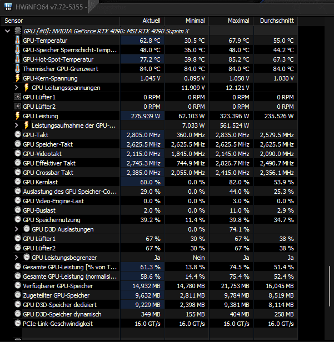Click the thermometer icon of Thermischer GPU-Grenzwert

17,69
